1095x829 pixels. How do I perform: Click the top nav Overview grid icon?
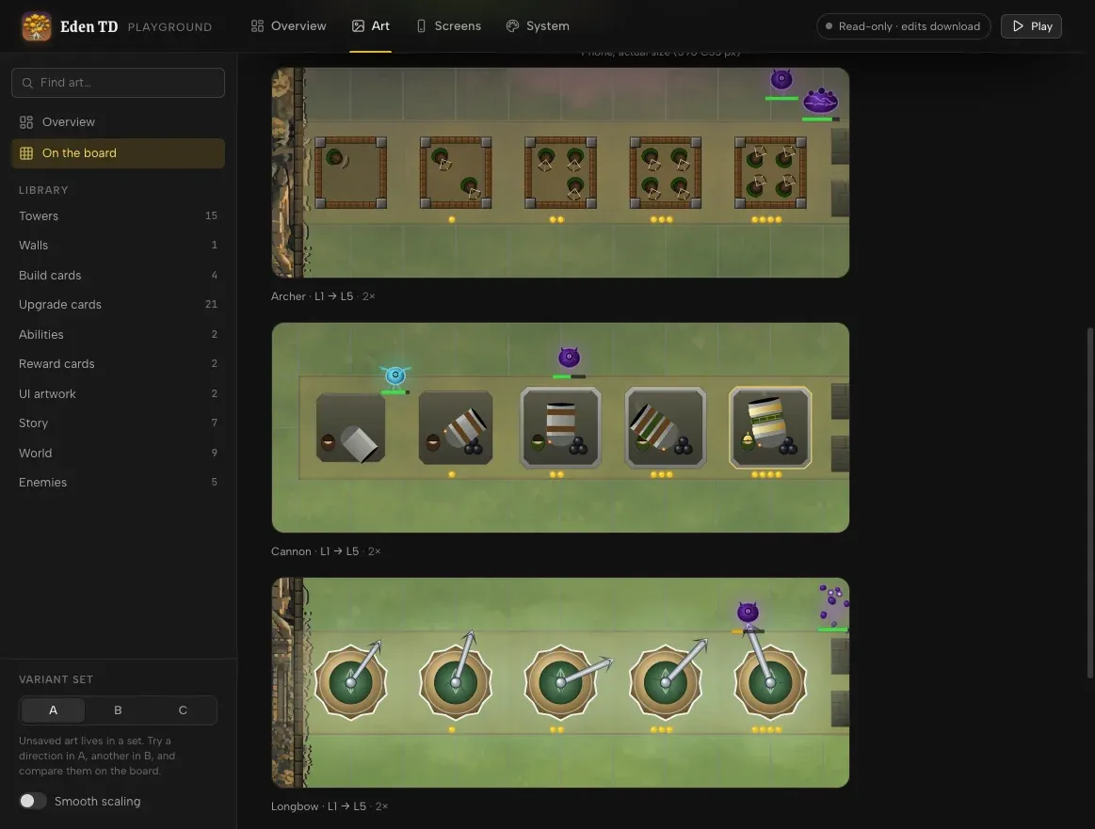click(x=257, y=25)
